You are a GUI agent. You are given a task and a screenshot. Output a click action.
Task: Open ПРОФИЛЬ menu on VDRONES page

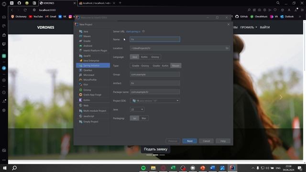click(x=249, y=27)
